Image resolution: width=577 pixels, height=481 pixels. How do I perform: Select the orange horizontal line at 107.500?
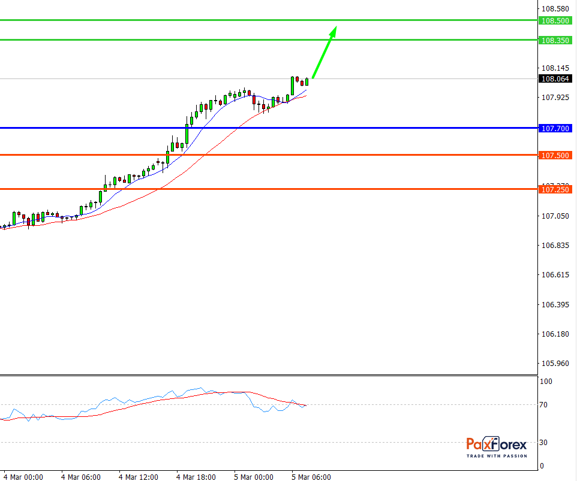(269, 155)
